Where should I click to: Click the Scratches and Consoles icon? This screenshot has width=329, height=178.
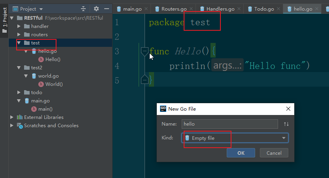(20, 126)
